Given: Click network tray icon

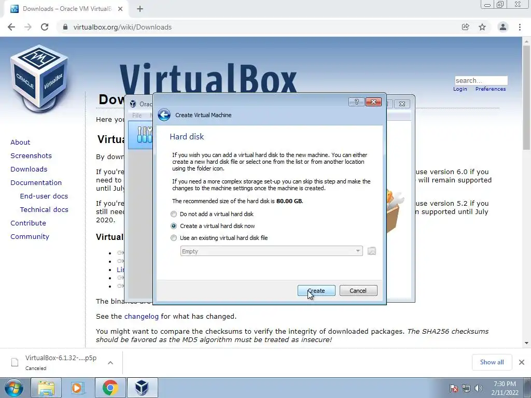Looking at the screenshot, I should coord(466,389).
